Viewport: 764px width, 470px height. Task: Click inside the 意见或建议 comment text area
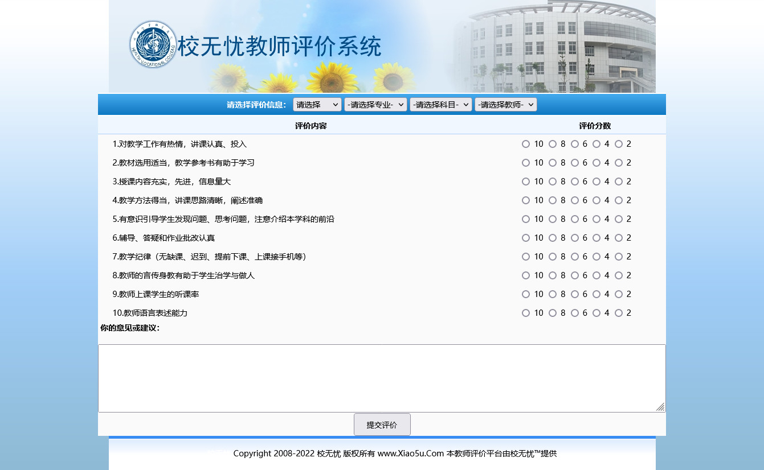click(382, 378)
